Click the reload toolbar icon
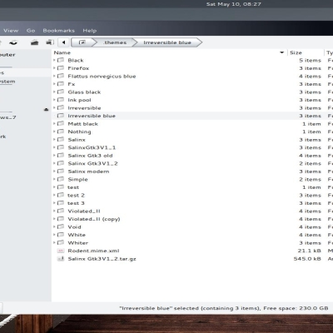Viewport: 333px width, 333px height. (x=13, y=42)
